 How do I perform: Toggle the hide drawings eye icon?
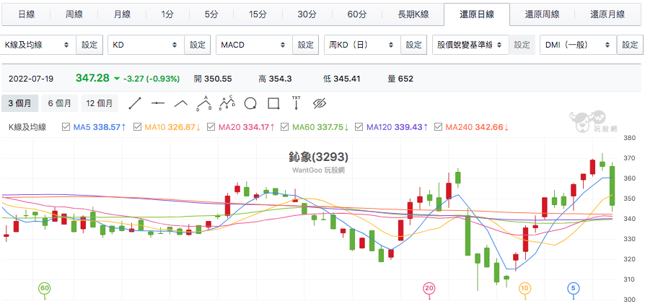point(319,103)
